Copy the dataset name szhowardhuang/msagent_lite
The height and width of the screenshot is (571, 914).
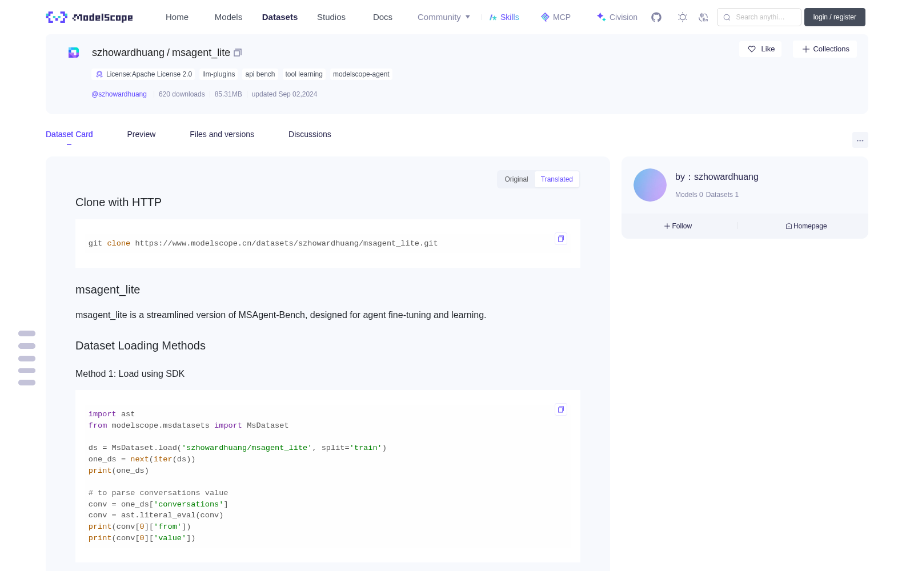point(238,53)
